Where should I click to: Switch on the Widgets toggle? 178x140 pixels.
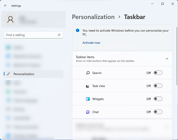click(158, 99)
